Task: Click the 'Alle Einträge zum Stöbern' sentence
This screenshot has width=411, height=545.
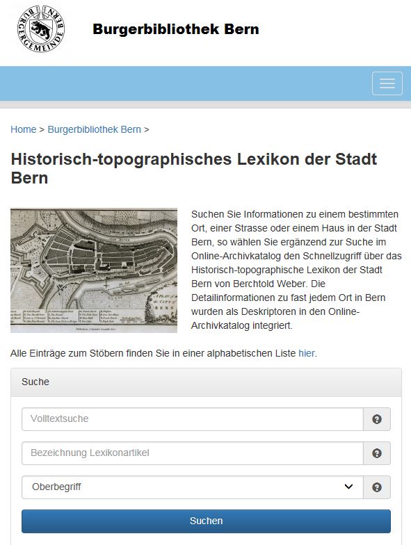Action: (163, 353)
